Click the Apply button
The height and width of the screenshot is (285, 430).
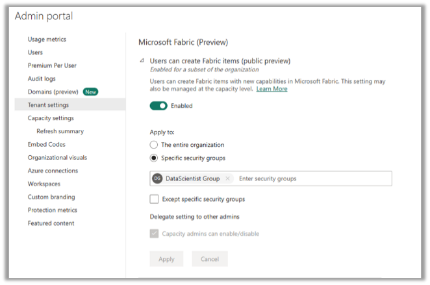coord(166,259)
